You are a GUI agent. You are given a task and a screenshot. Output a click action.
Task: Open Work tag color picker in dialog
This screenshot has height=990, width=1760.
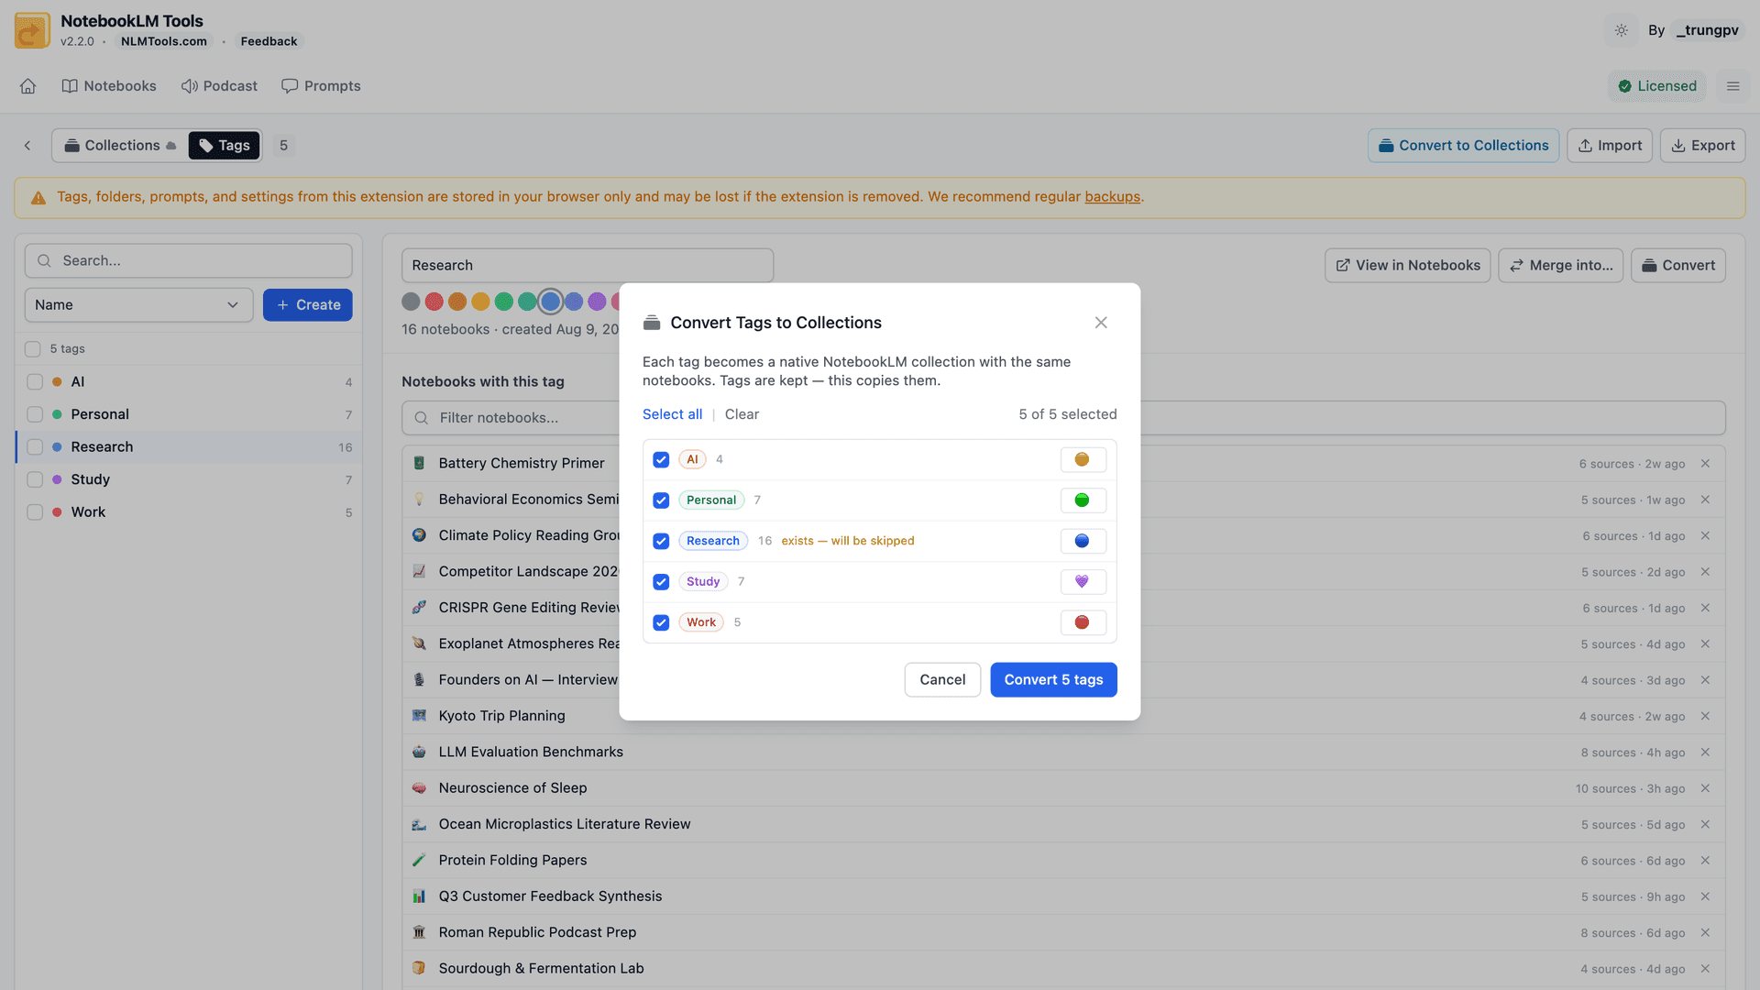coord(1083,622)
